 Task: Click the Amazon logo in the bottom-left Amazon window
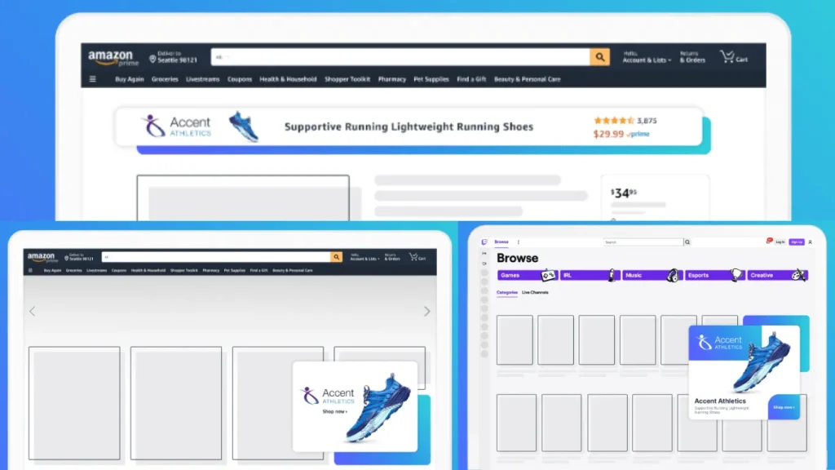[x=42, y=258]
